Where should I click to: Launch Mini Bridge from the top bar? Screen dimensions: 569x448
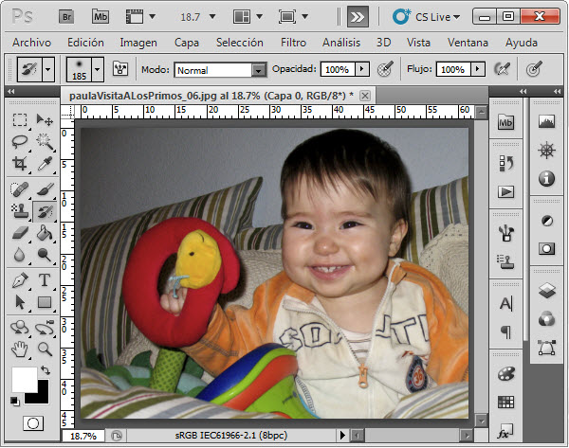pos(101,17)
